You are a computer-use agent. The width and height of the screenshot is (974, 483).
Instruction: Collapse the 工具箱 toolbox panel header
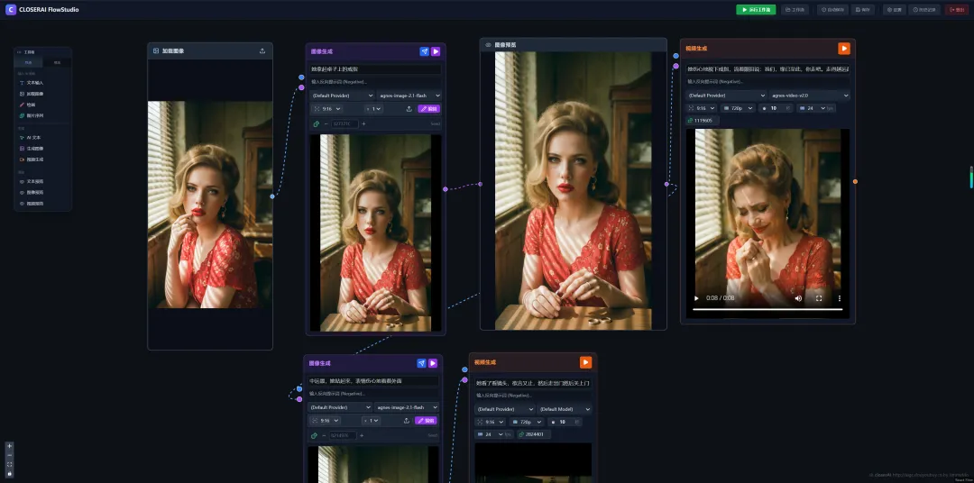43,52
